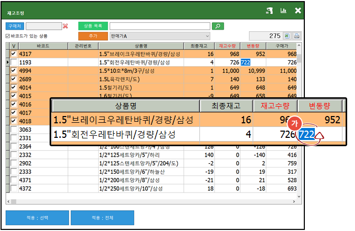Open the 판매가A dropdown
The width and height of the screenshot is (355, 231).
[x=160, y=36]
